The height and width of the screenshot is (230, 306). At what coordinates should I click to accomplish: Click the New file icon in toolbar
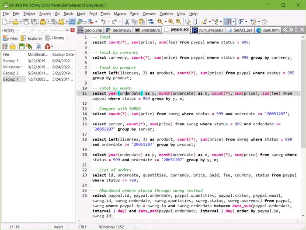tap(5, 21)
